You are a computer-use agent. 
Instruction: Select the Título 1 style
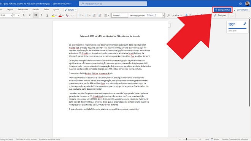click(x=152, y=15)
